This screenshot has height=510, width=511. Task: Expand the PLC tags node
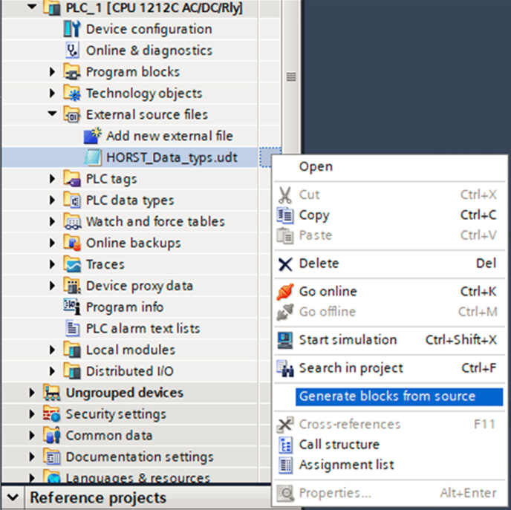[x=53, y=179]
